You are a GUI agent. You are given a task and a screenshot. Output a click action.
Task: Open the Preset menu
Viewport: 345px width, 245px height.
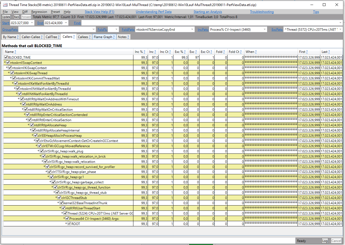55,12
